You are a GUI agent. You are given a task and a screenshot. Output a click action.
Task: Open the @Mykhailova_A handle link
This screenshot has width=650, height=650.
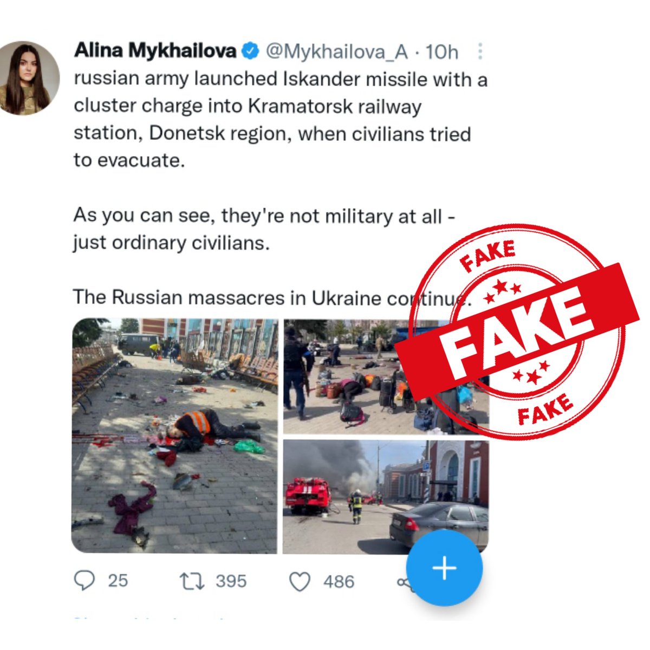[336, 52]
